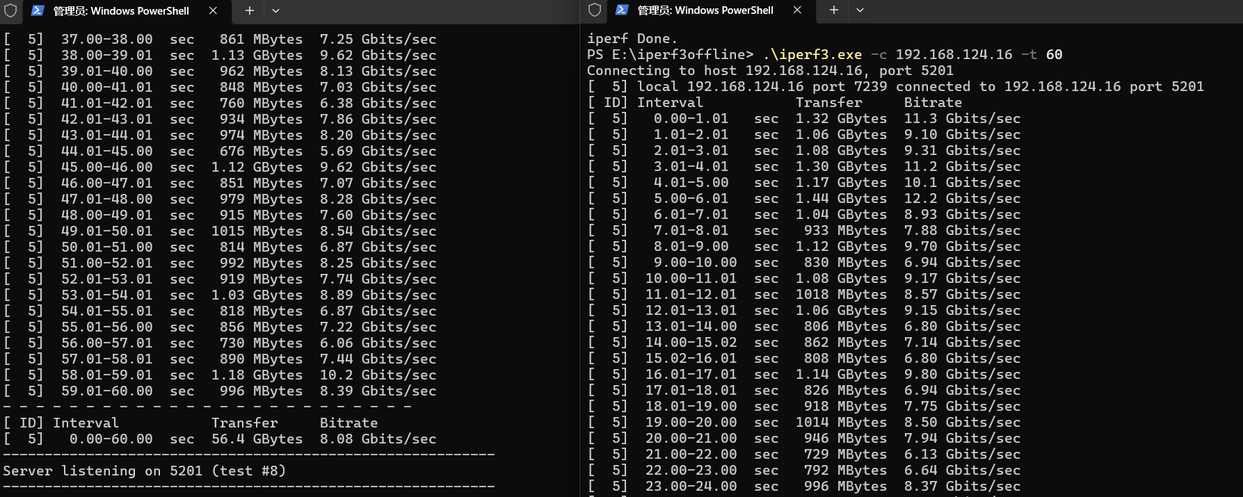The width and height of the screenshot is (1243, 497).
Task: Open the profile dropdown chevron in right terminal
Action: 860,10
